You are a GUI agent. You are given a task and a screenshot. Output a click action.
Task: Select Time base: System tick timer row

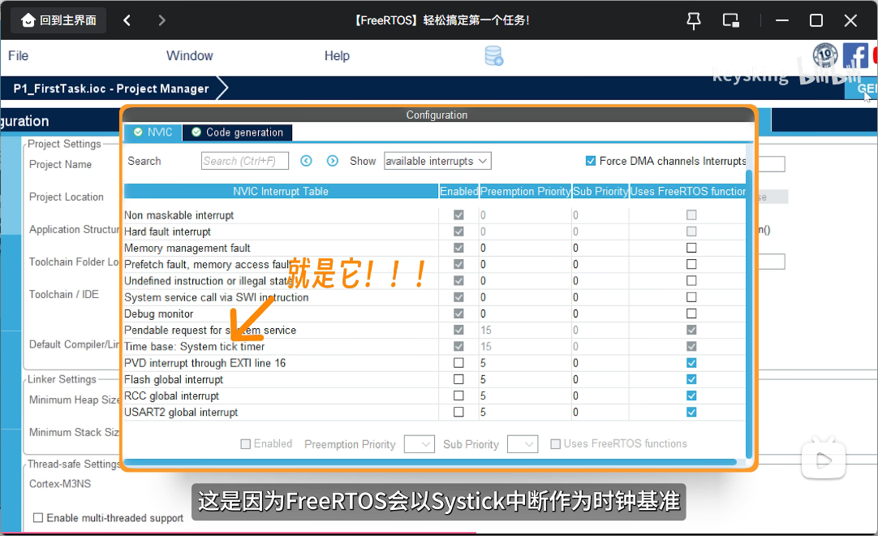pyautogui.click(x=434, y=347)
